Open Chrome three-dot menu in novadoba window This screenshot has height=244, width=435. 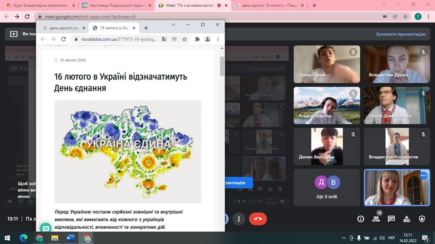click(x=218, y=39)
